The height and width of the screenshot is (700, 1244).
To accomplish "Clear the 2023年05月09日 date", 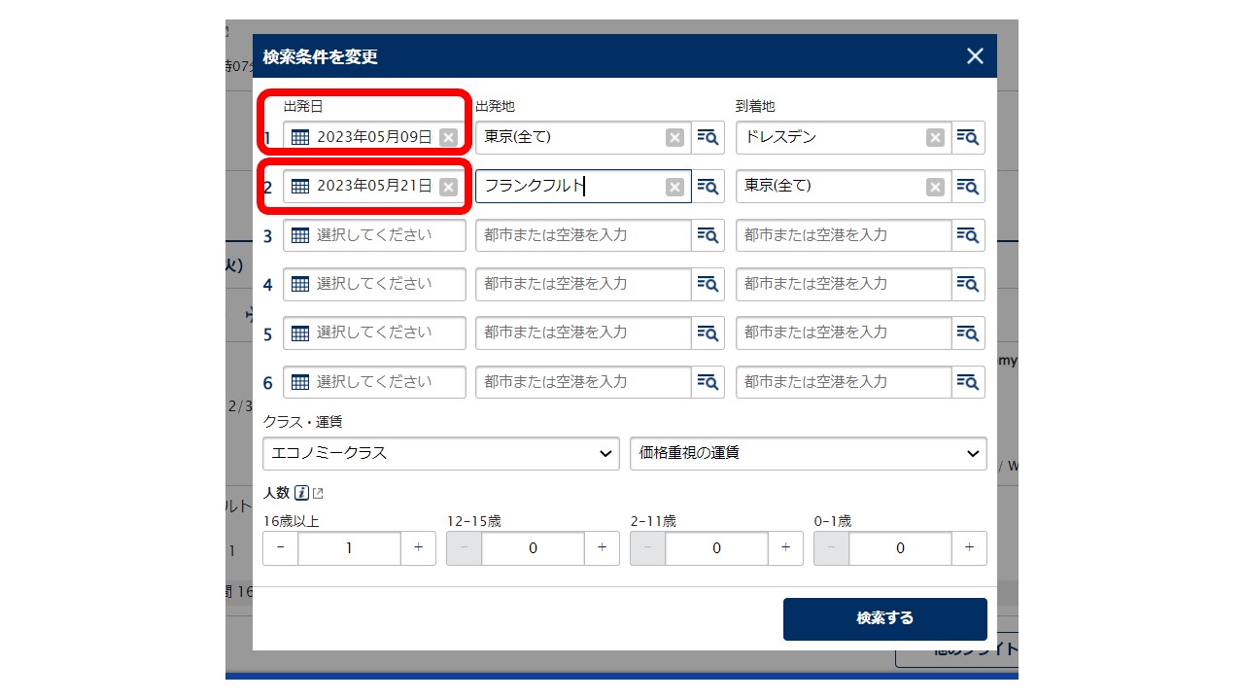I will (x=448, y=137).
